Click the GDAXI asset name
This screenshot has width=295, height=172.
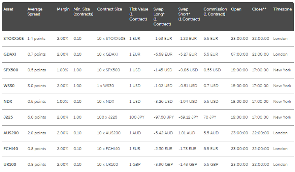click(x=9, y=55)
